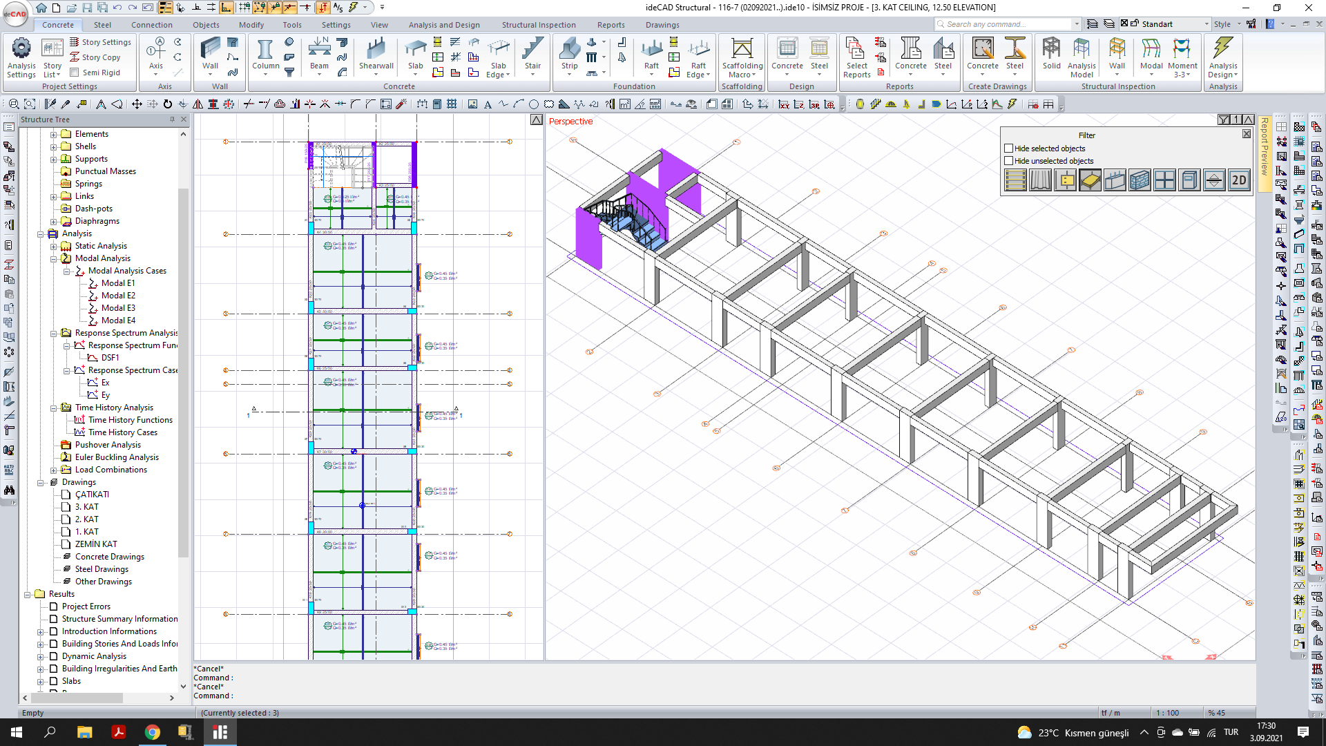The image size is (1326, 746).
Task: Click the Search any command field
Action: (1008, 24)
